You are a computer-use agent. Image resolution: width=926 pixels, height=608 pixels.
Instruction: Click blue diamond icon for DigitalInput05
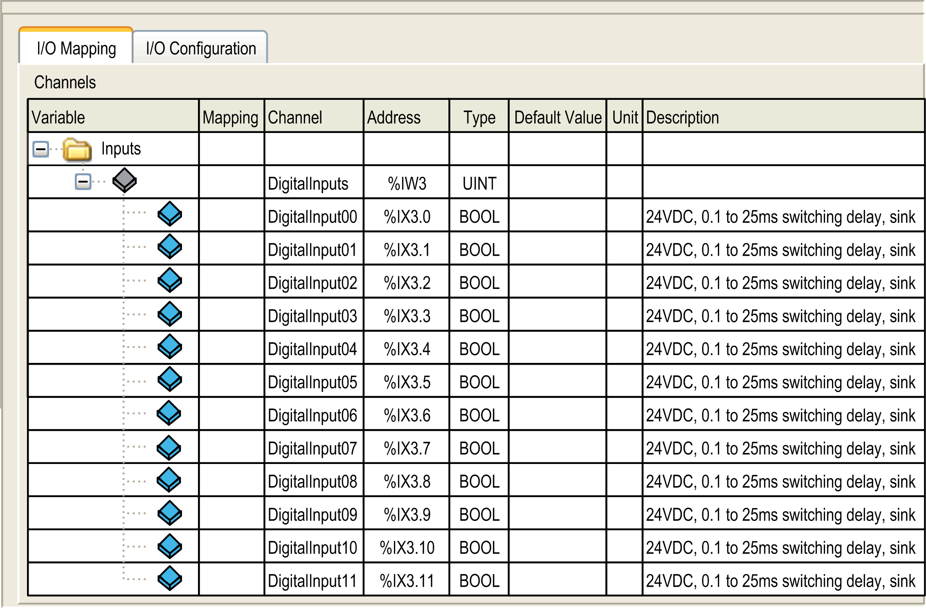[170, 379]
